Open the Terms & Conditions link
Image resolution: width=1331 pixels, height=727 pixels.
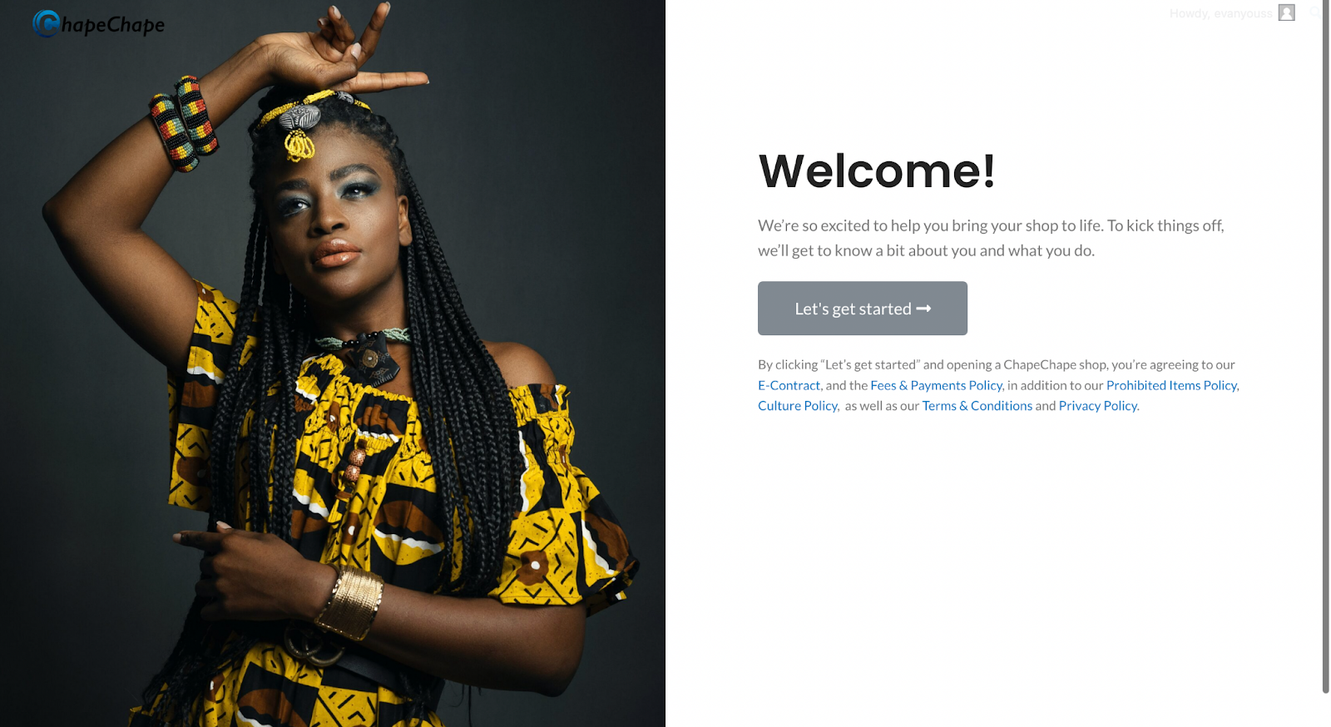(x=977, y=406)
